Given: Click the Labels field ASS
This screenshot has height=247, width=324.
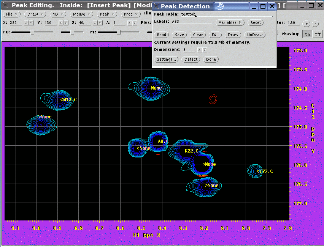Looking at the screenshot, I should pyautogui.click(x=192, y=22).
